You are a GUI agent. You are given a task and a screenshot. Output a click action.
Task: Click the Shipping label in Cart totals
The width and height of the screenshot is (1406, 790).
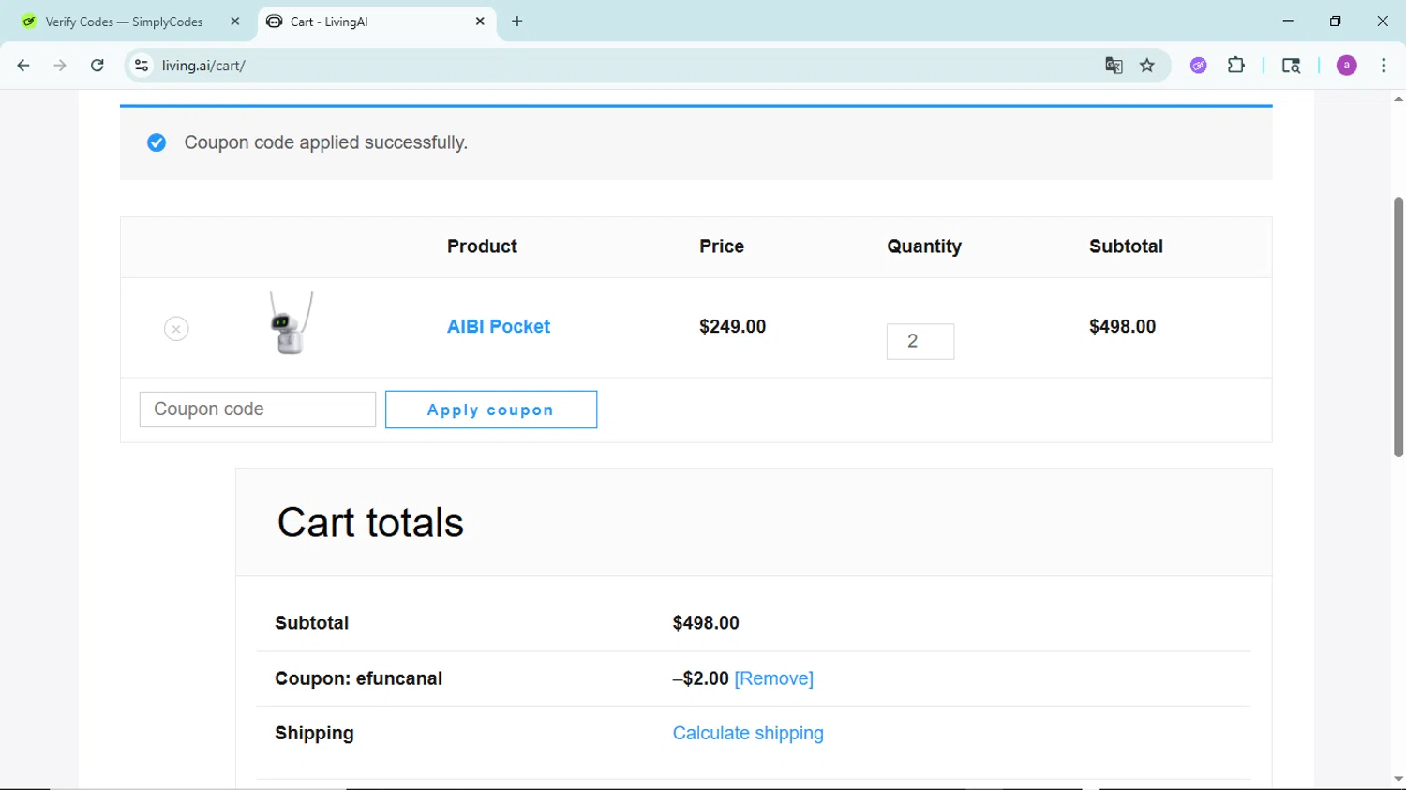(314, 733)
